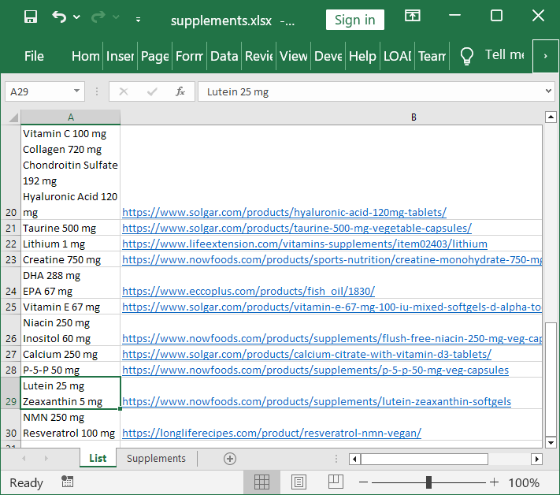This screenshot has height=495, width=560.
Task: Click the Redo arrow icon
Action: (x=98, y=17)
